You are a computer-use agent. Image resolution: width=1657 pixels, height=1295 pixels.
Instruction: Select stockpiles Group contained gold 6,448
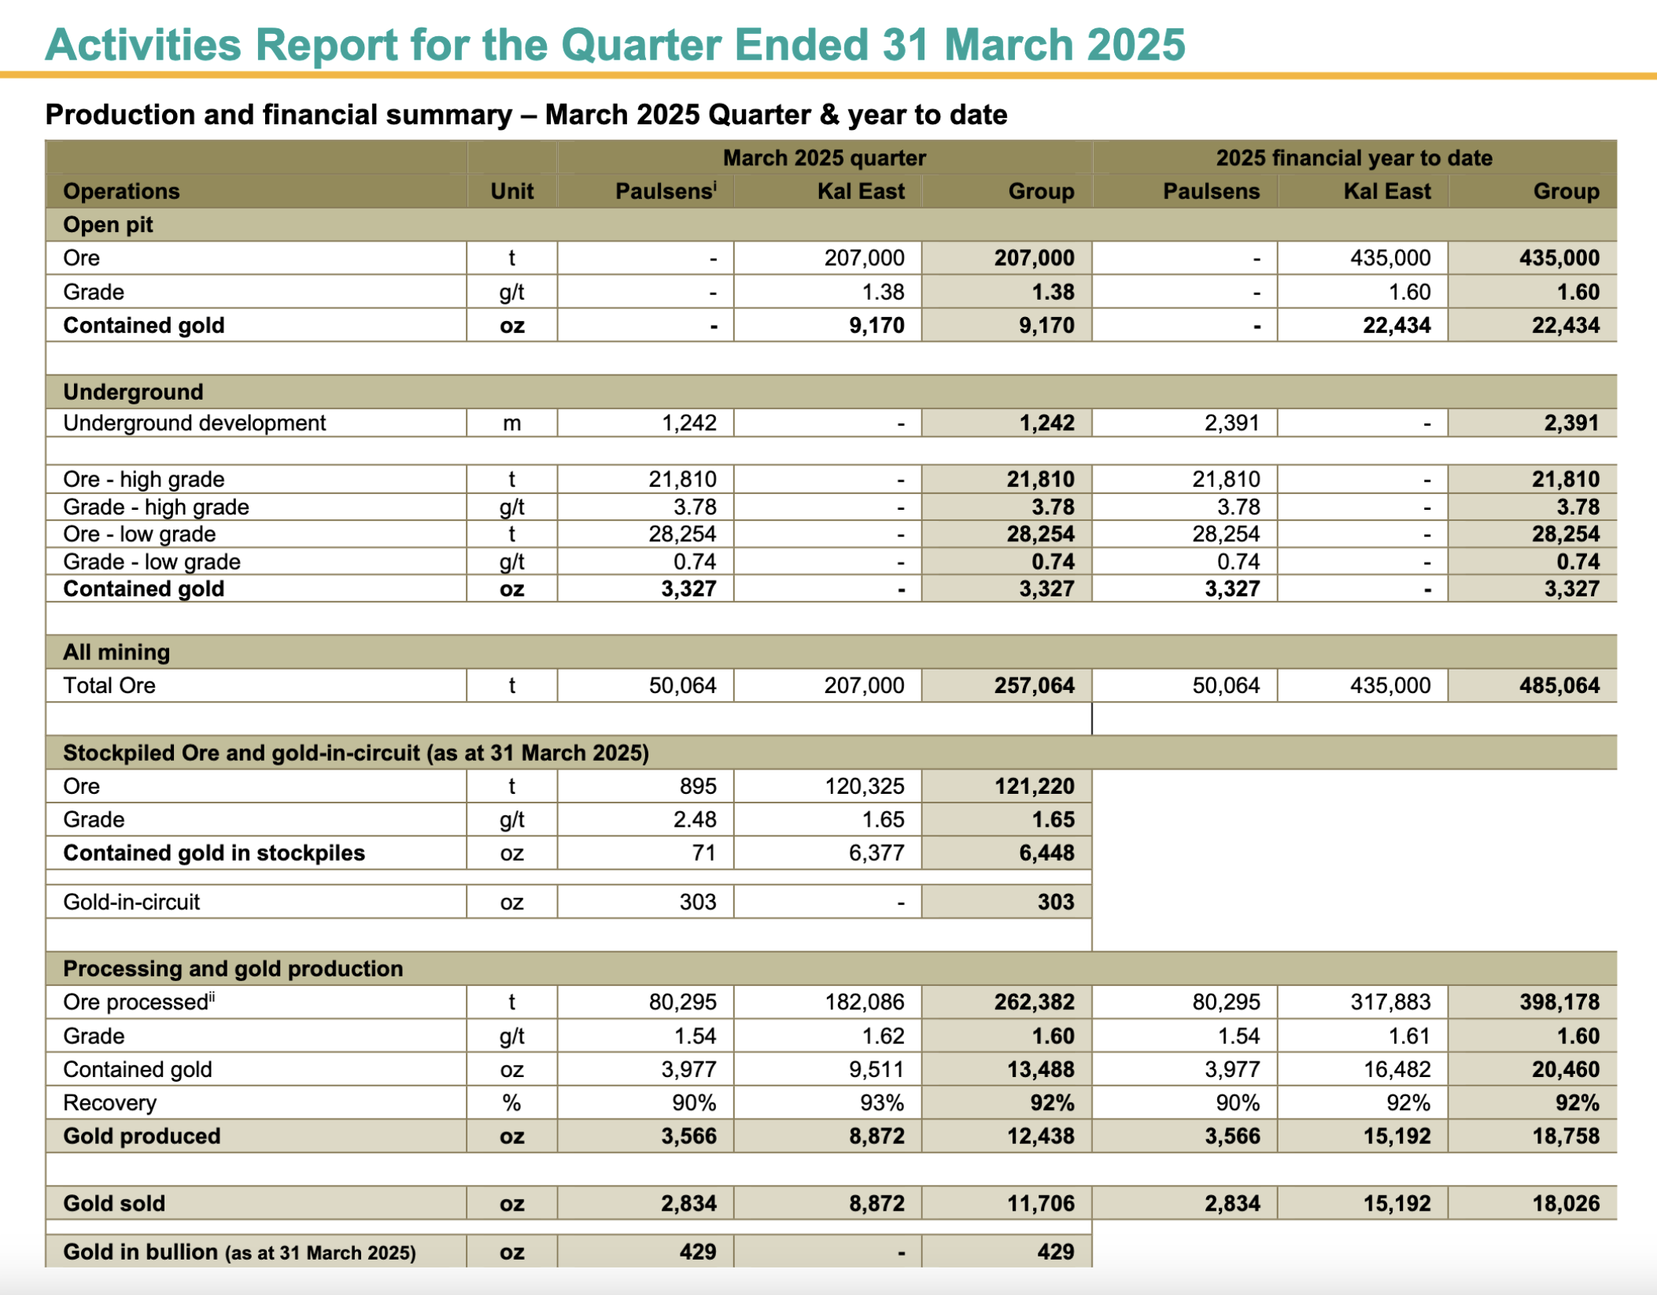tap(1046, 853)
